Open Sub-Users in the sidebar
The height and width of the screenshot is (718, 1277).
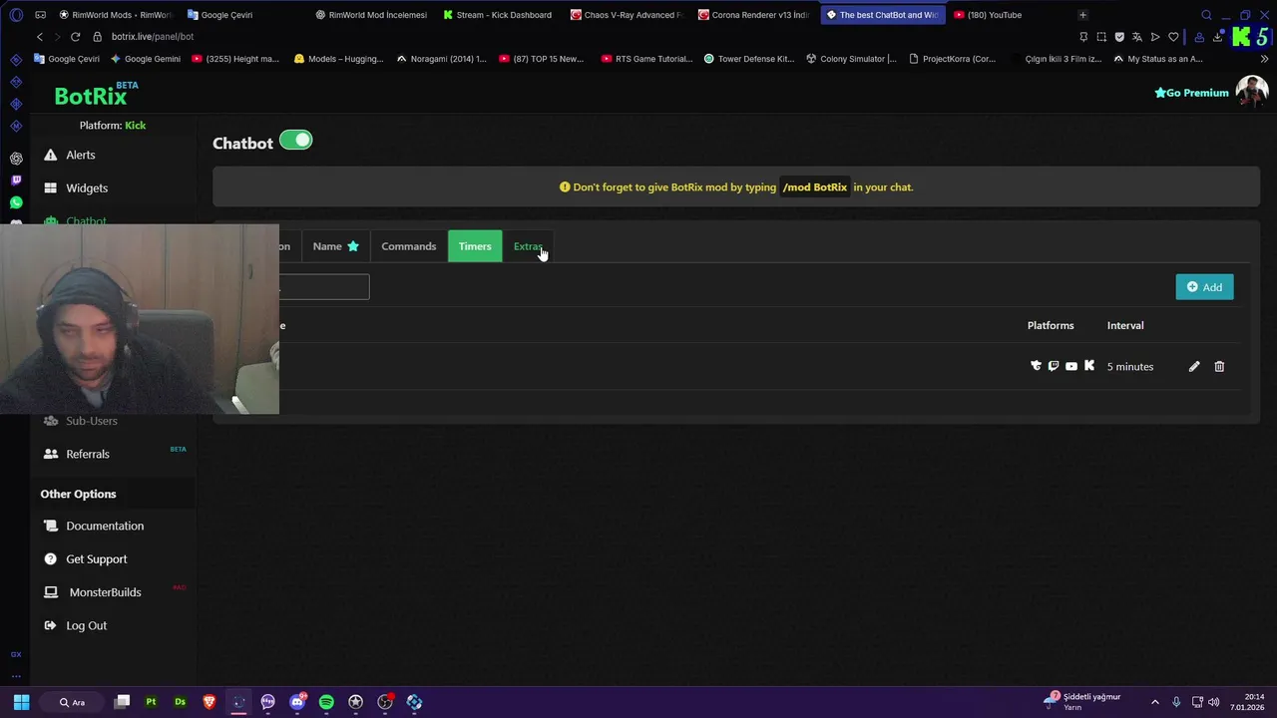pyautogui.click(x=92, y=421)
